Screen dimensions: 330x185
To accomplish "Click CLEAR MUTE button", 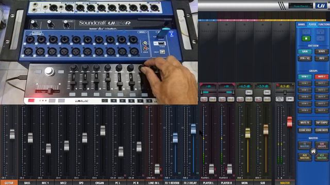I will click(x=322, y=130).
